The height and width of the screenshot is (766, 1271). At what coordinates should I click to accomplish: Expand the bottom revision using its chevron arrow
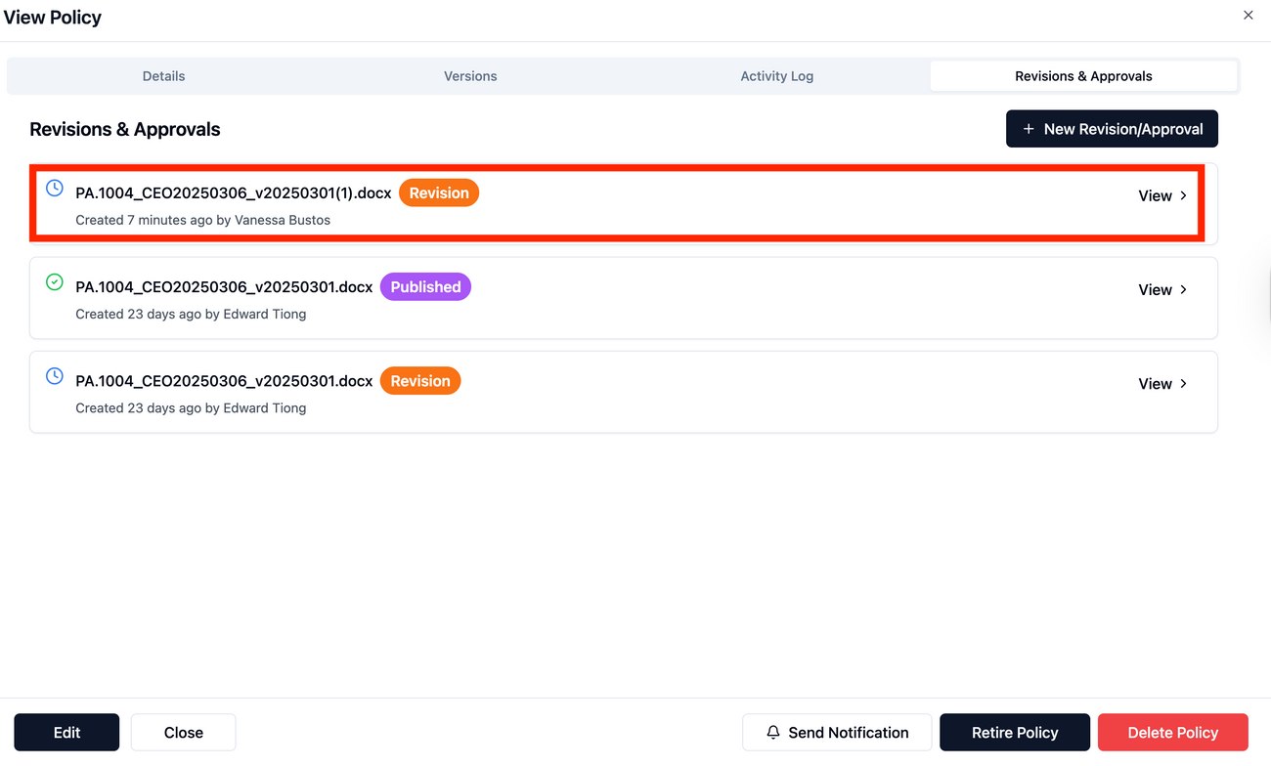(x=1183, y=384)
